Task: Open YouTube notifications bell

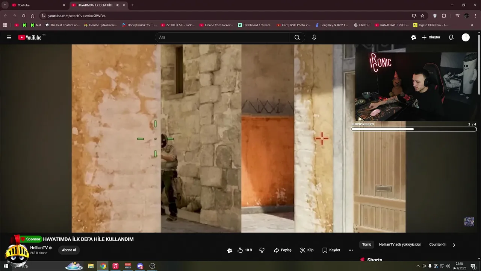Action: tap(451, 37)
